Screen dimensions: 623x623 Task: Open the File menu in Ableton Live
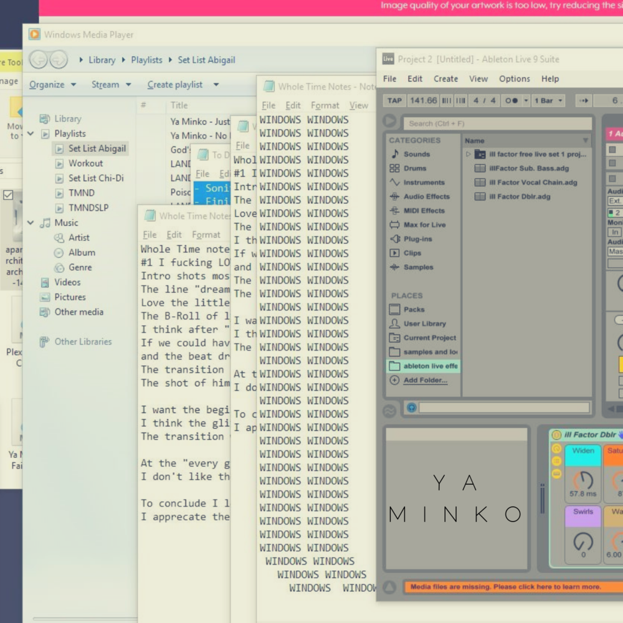[x=389, y=78]
